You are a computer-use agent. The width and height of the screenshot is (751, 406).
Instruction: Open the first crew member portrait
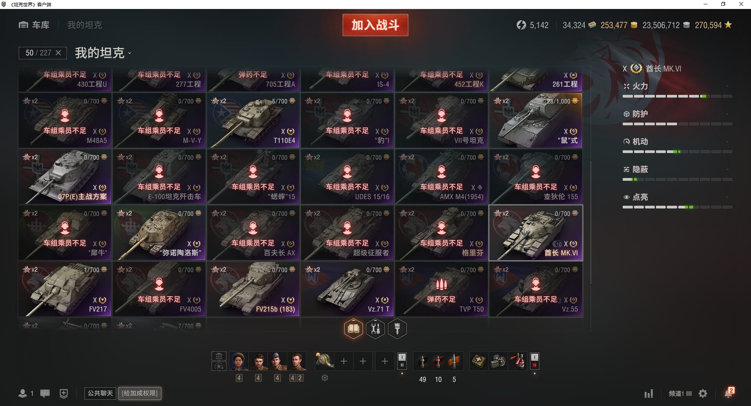(239, 361)
